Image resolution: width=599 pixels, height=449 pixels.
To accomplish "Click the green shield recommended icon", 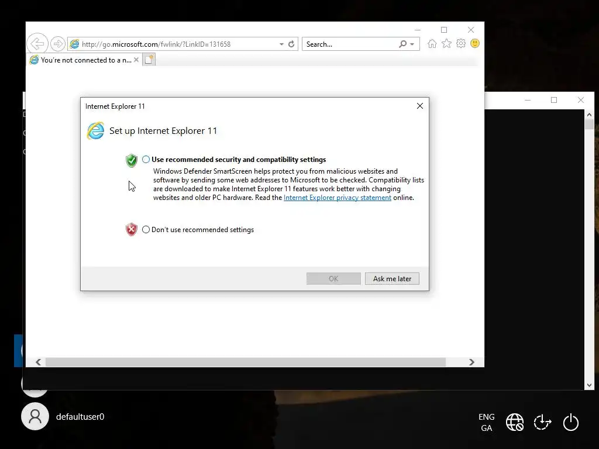I will (x=132, y=160).
